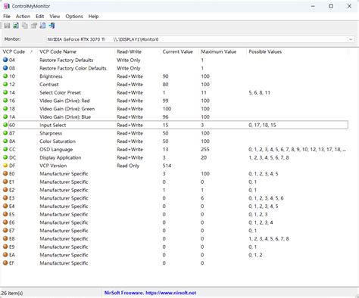359x298 pixels.
Task: Click the Video Gain (Drive): Red row name
Action: (x=64, y=101)
